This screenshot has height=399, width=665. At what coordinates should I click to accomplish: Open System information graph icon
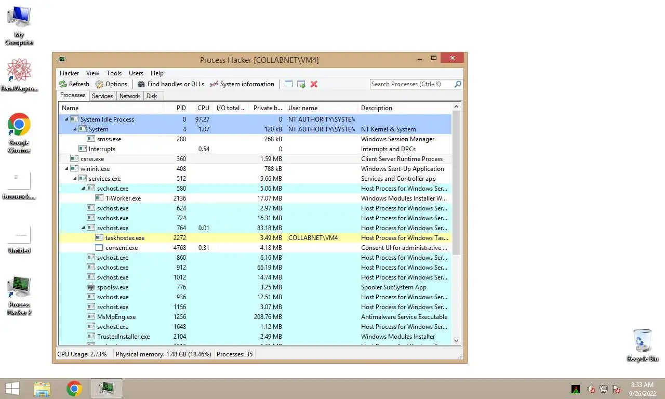pos(214,84)
